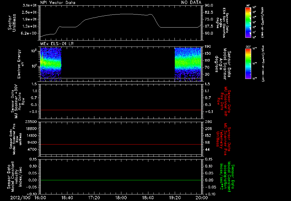Image resolution: width=291 pixels, height=201 pixels.
Task: Click the '2.5e+01' sector tick label
Action: tap(30, 12)
